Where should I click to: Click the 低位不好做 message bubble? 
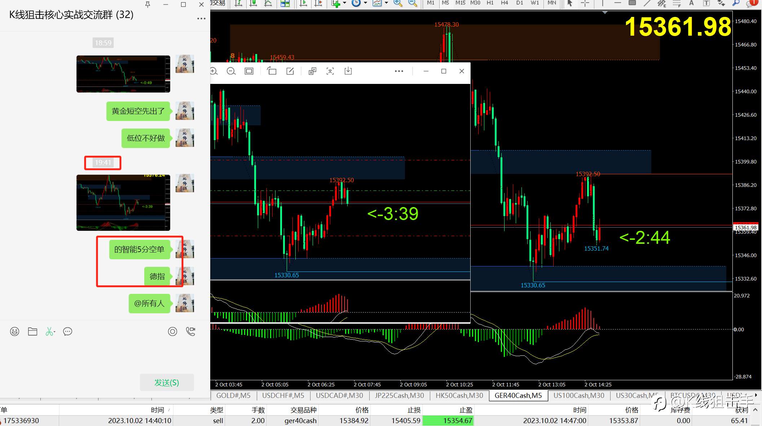(146, 138)
